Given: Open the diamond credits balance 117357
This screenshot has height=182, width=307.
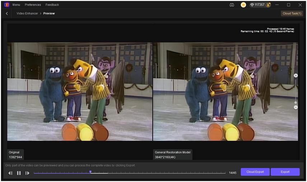Looking at the screenshot, I should click(x=257, y=5).
